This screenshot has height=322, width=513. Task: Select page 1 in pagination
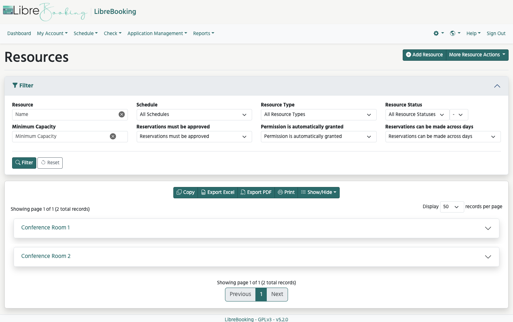261,295
